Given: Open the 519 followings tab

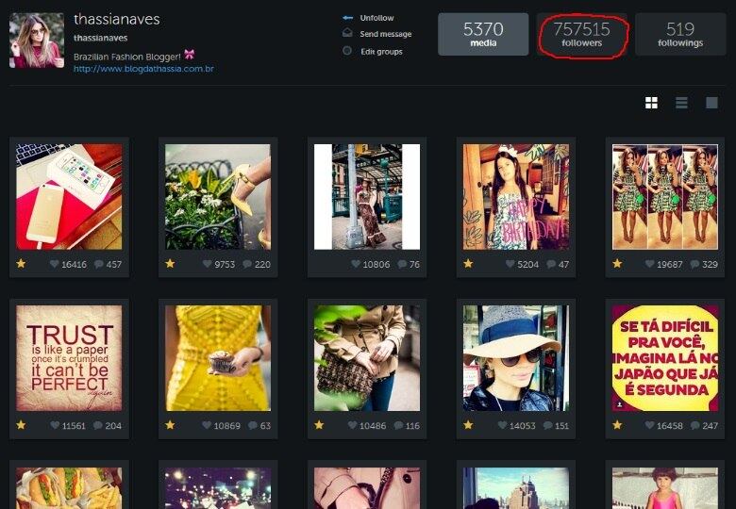Looking at the screenshot, I should pyautogui.click(x=679, y=34).
